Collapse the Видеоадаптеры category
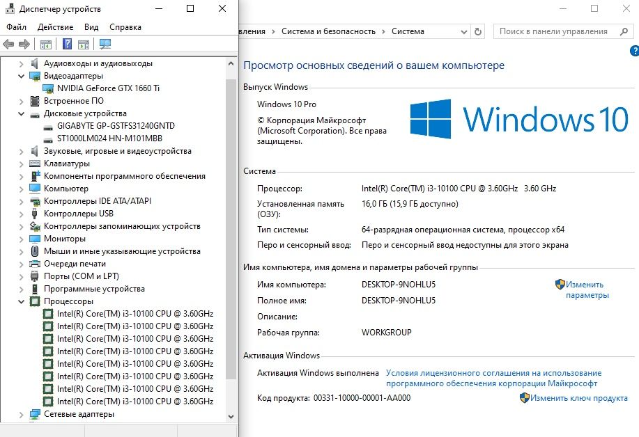The width and height of the screenshot is (639, 437). click(21, 76)
